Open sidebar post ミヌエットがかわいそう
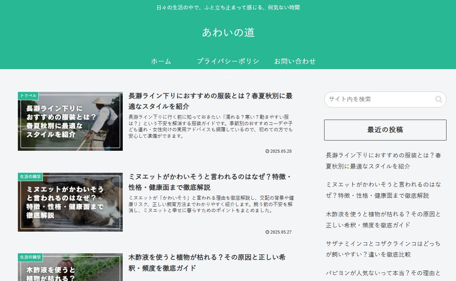The height and width of the screenshot is (281, 456). [384, 190]
